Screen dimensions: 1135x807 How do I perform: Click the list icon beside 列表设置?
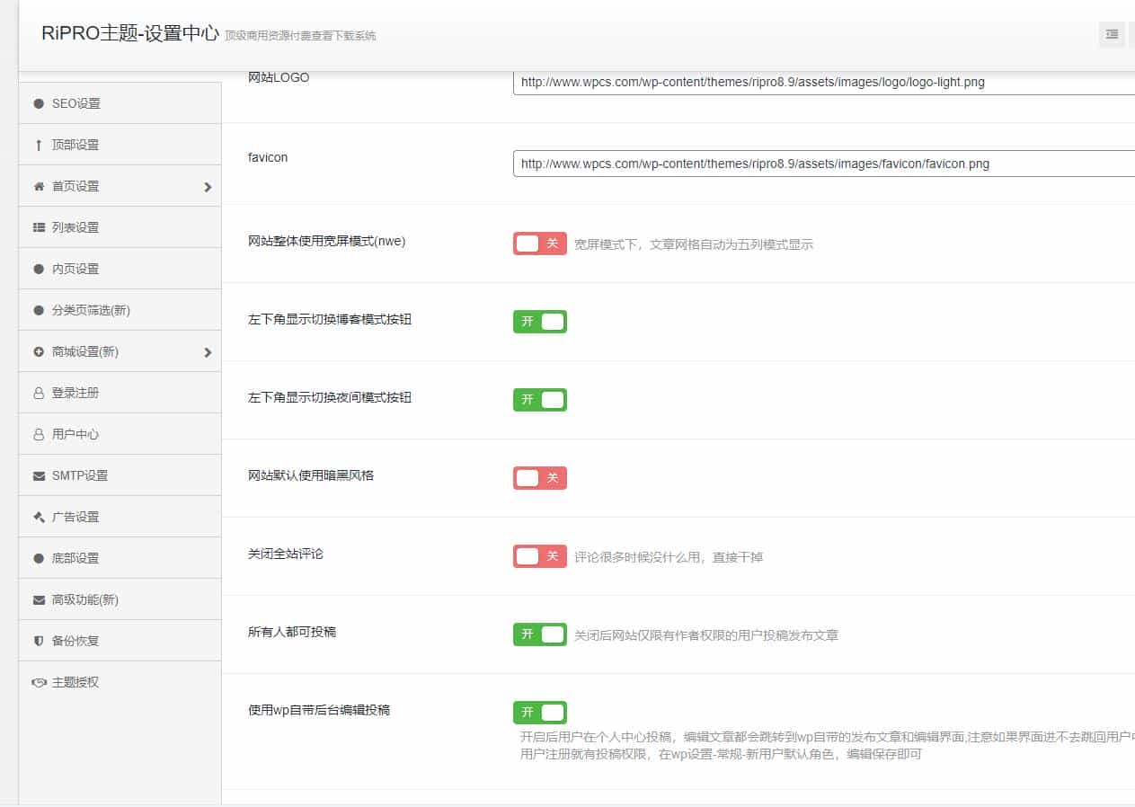pos(39,227)
